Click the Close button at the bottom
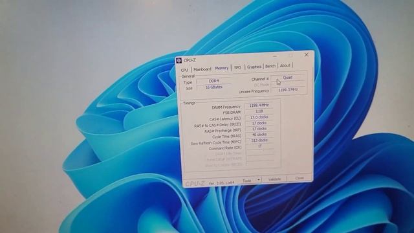 [300, 178]
